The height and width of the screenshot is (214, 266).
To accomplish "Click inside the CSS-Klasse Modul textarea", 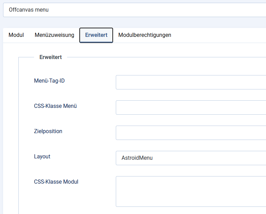I will click(x=191, y=191).
